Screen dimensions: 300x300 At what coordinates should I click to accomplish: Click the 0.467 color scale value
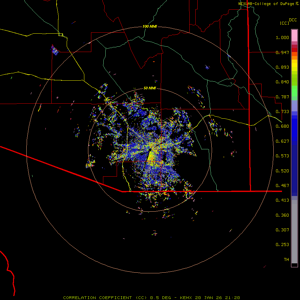coord(282,186)
